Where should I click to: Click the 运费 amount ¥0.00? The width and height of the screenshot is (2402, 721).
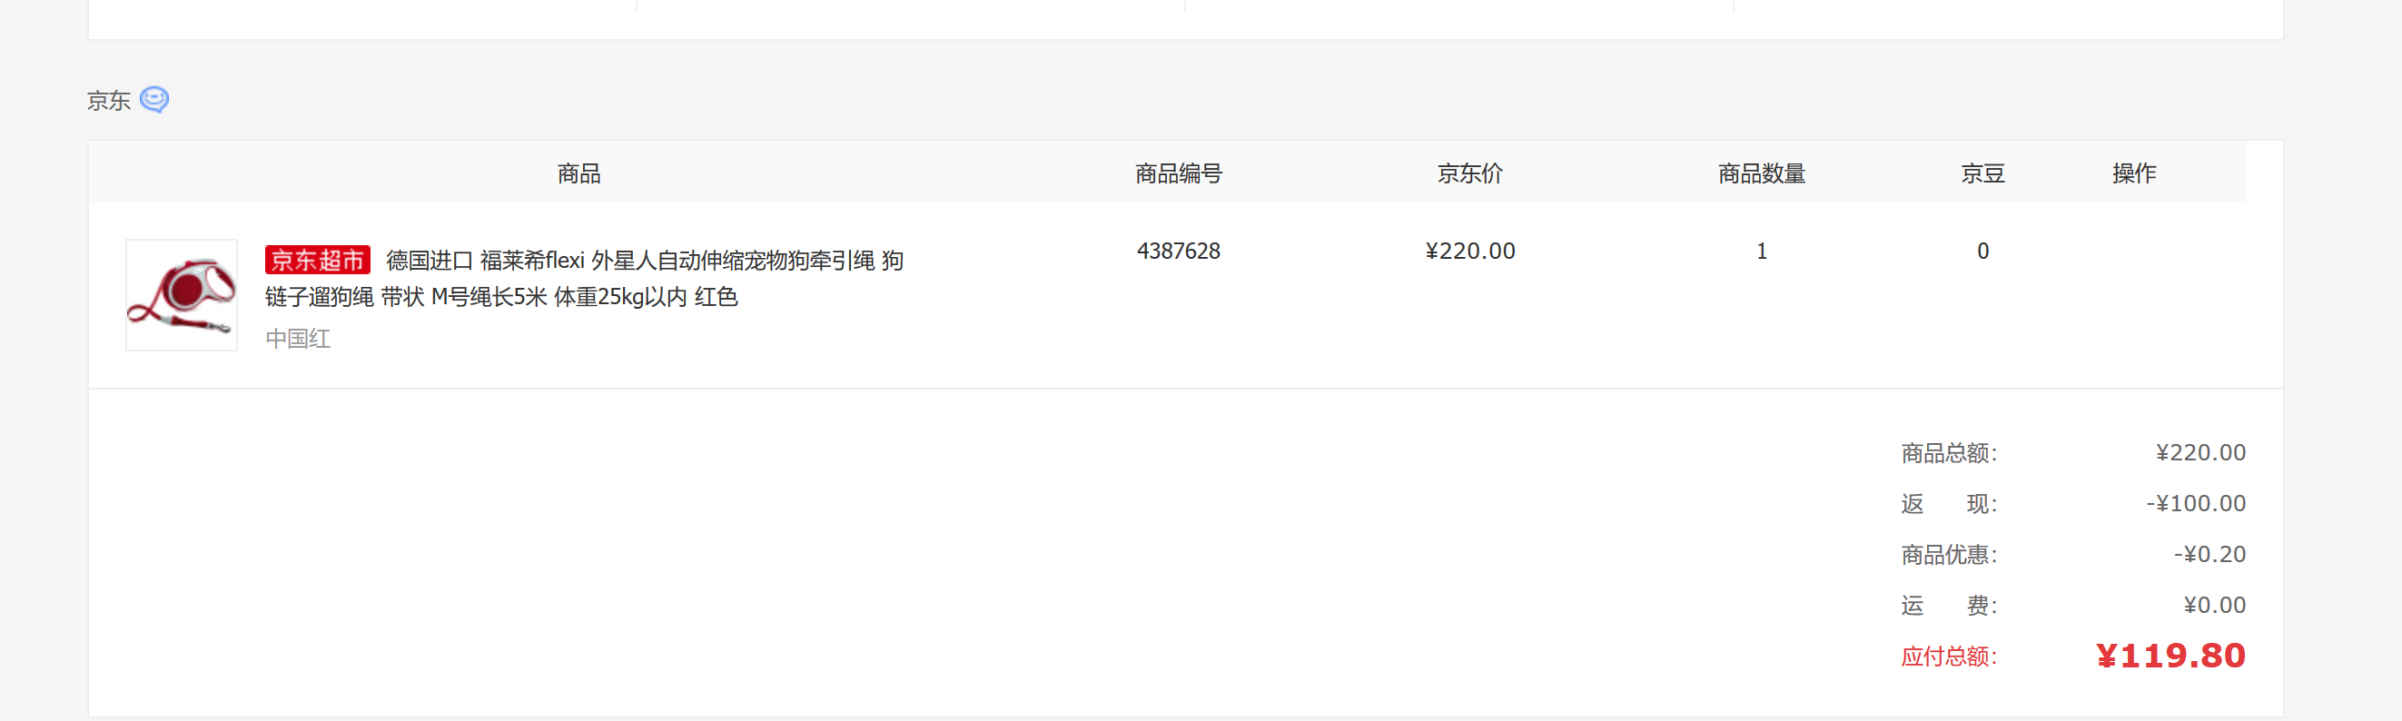point(2215,606)
